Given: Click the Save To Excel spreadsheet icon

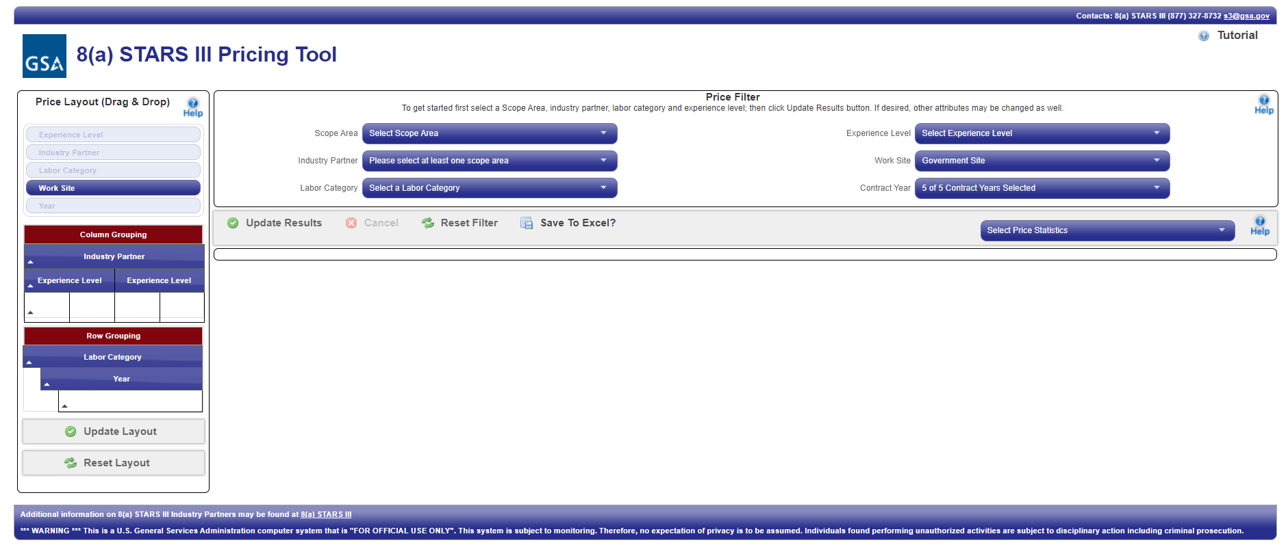Looking at the screenshot, I should point(527,223).
